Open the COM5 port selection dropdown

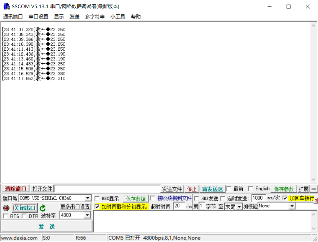(x=87, y=198)
